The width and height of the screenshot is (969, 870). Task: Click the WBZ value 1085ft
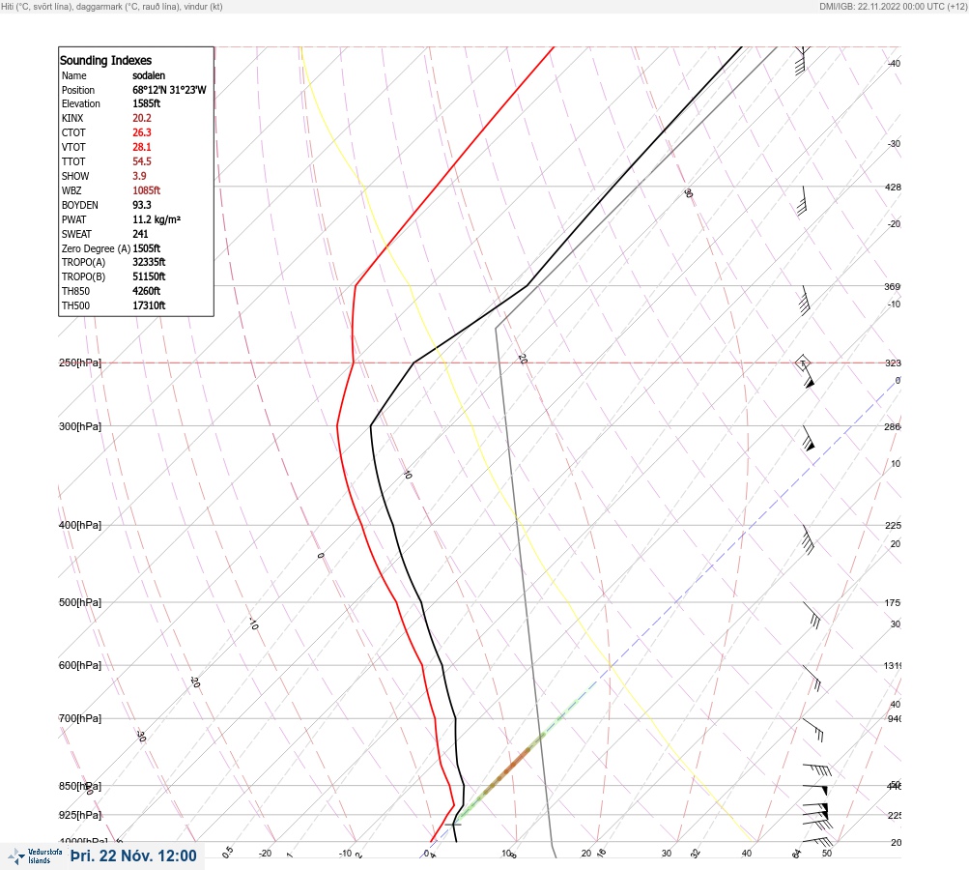coord(147,190)
